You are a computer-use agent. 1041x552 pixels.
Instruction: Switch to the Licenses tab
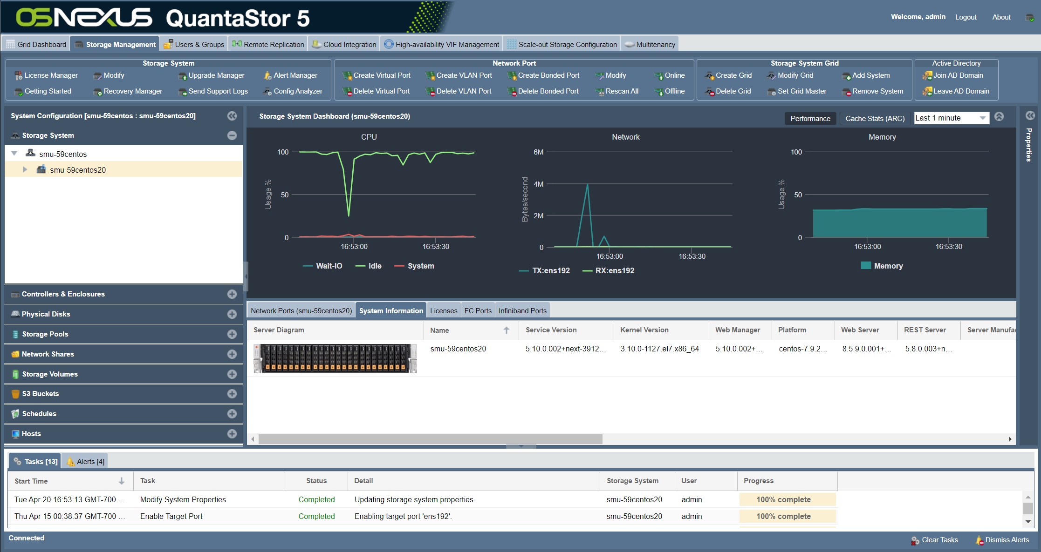pyautogui.click(x=443, y=310)
